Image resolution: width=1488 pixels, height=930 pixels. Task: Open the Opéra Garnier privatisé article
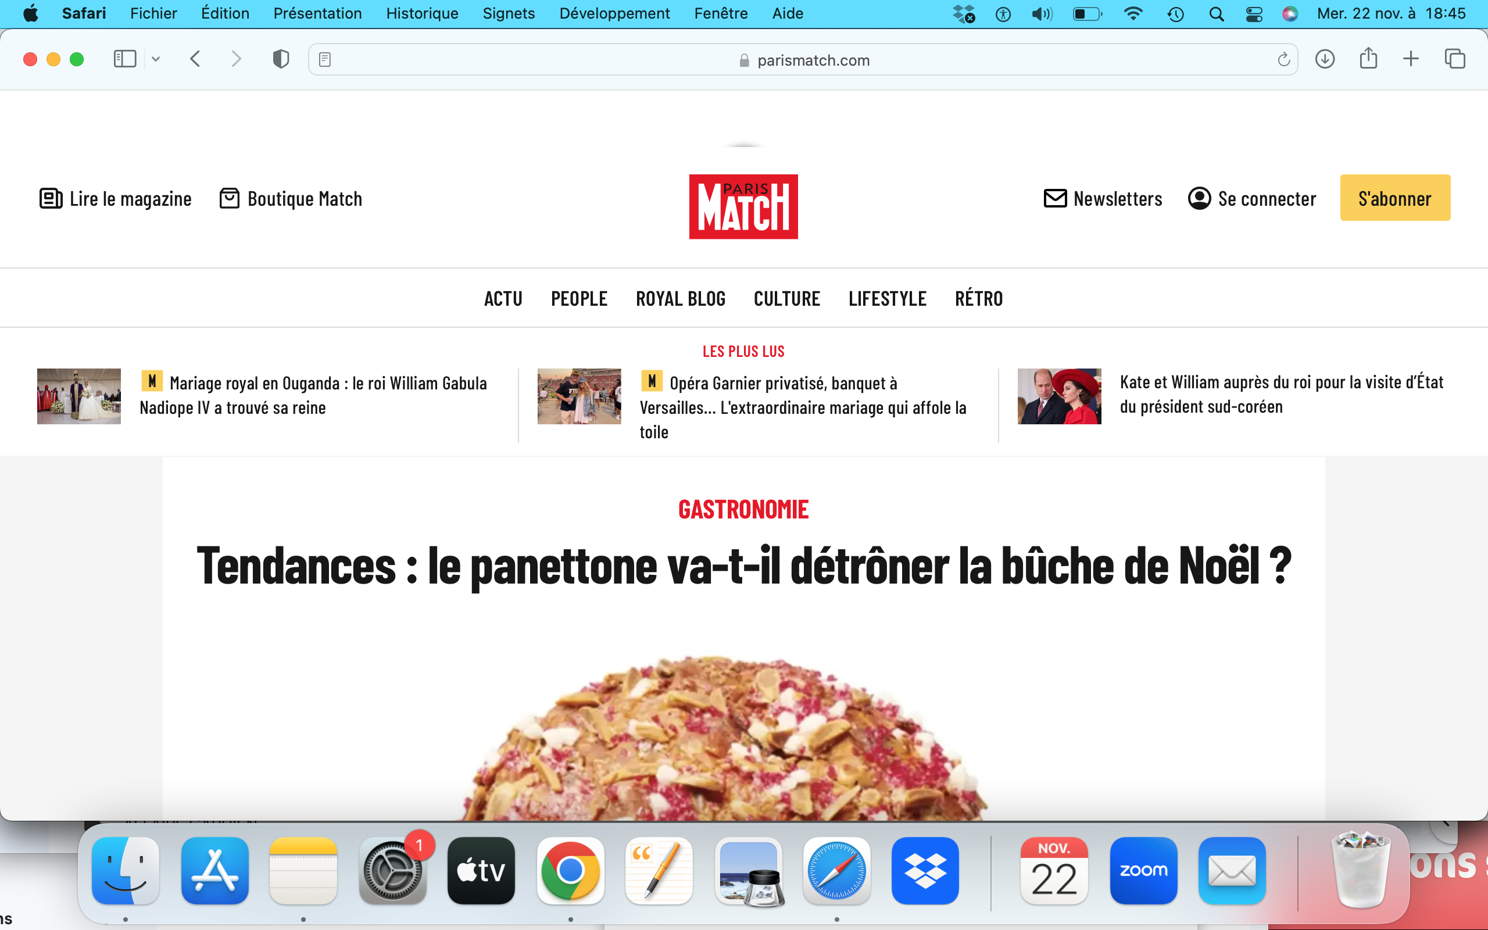pyautogui.click(x=803, y=406)
